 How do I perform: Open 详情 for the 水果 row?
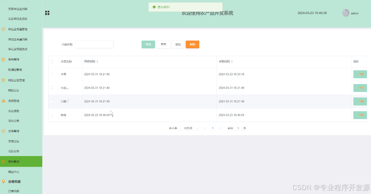click(360, 74)
